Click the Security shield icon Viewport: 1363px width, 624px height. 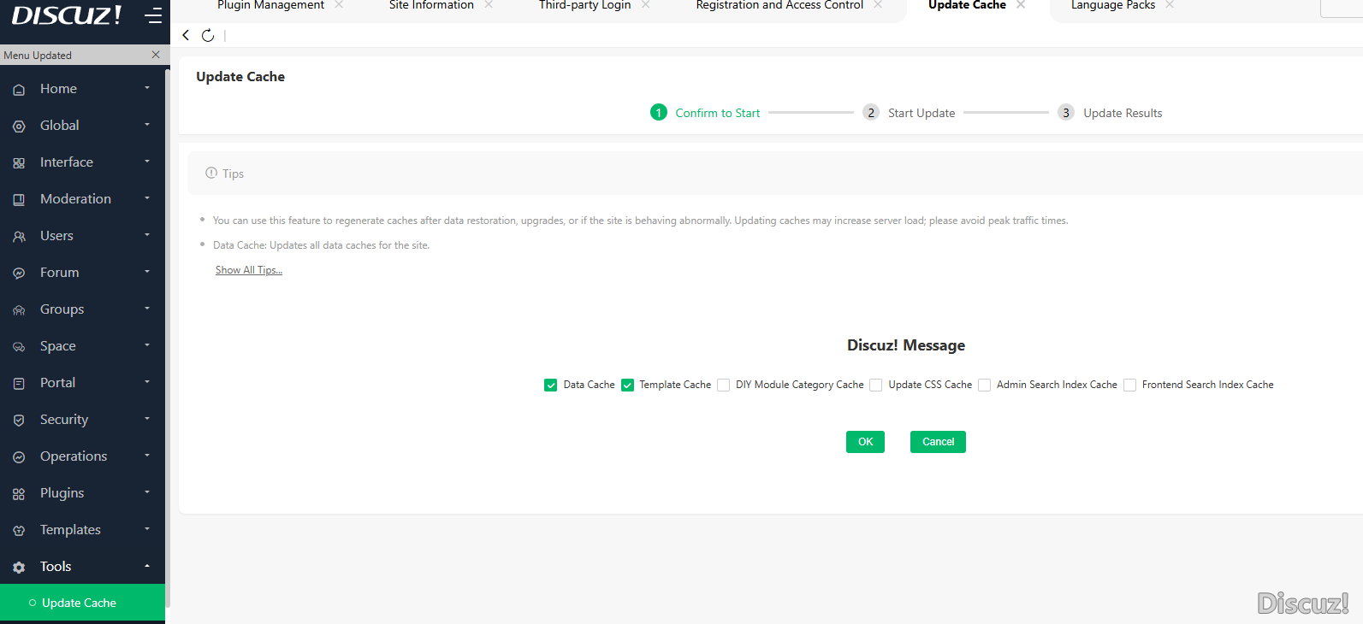pyautogui.click(x=19, y=421)
